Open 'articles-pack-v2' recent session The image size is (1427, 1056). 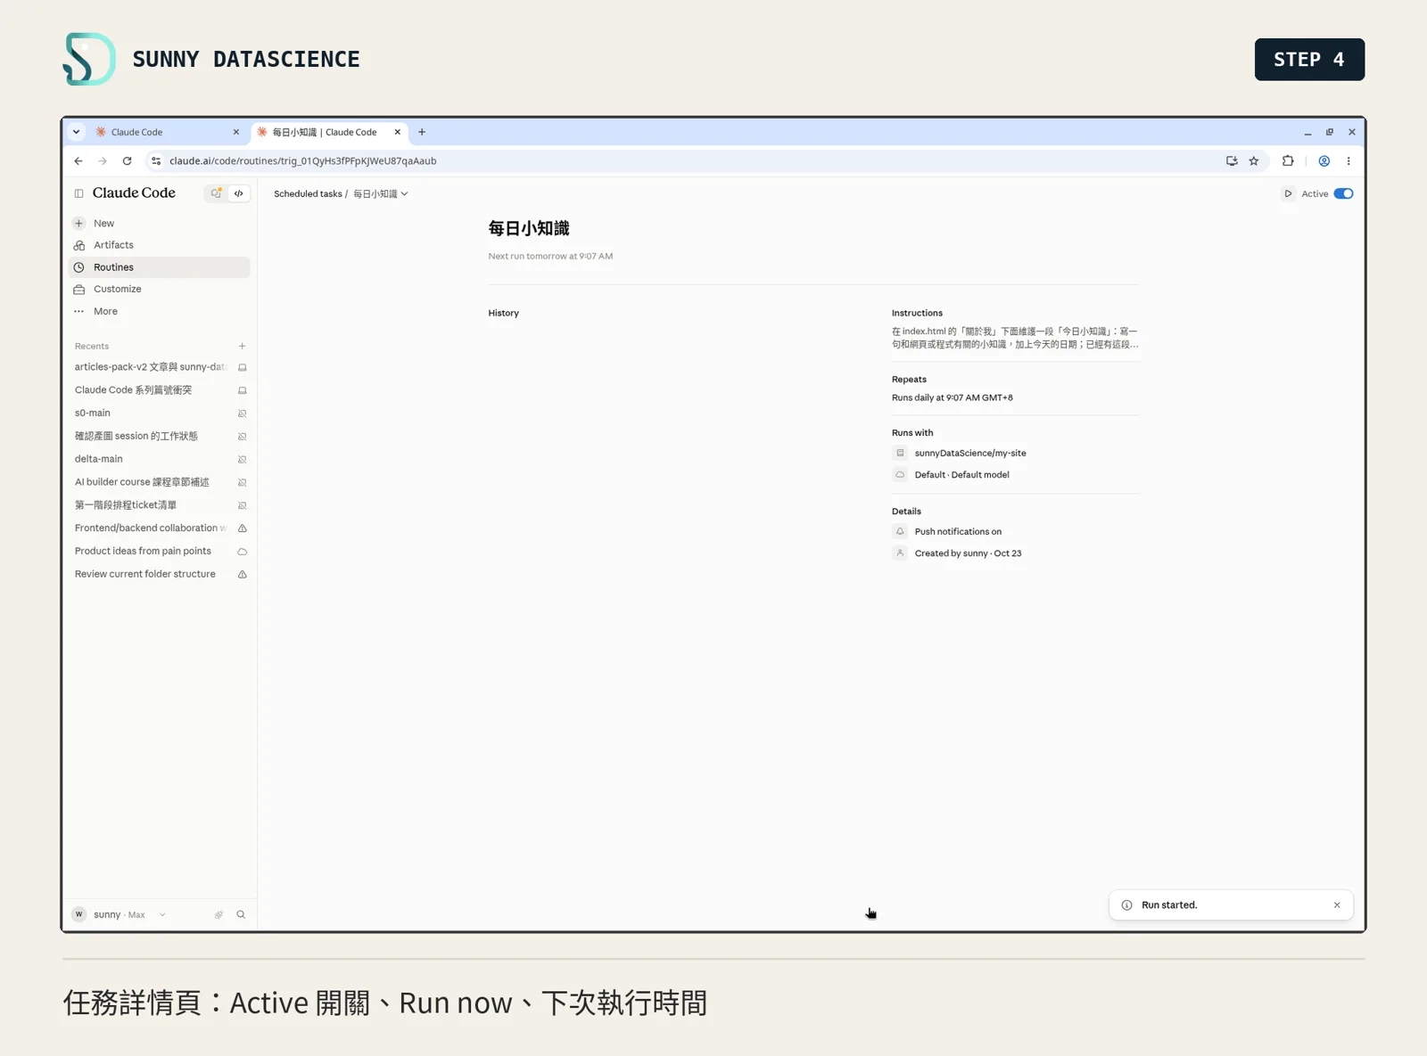click(x=160, y=367)
